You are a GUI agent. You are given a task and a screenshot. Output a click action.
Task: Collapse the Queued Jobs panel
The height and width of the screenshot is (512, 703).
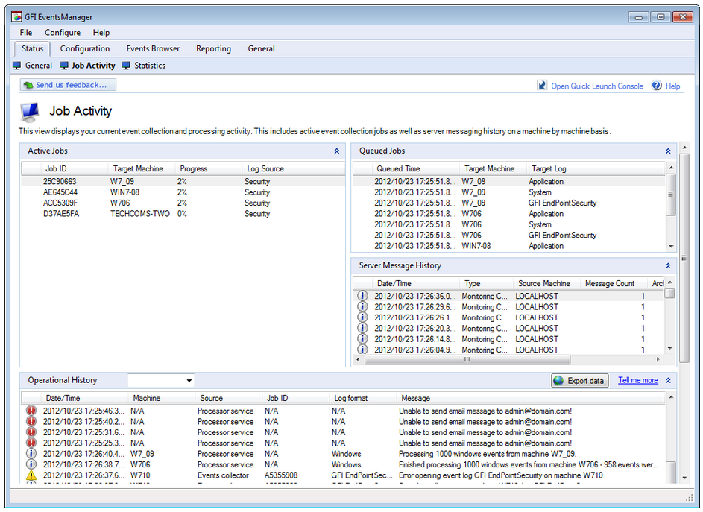[x=668, y=151]
